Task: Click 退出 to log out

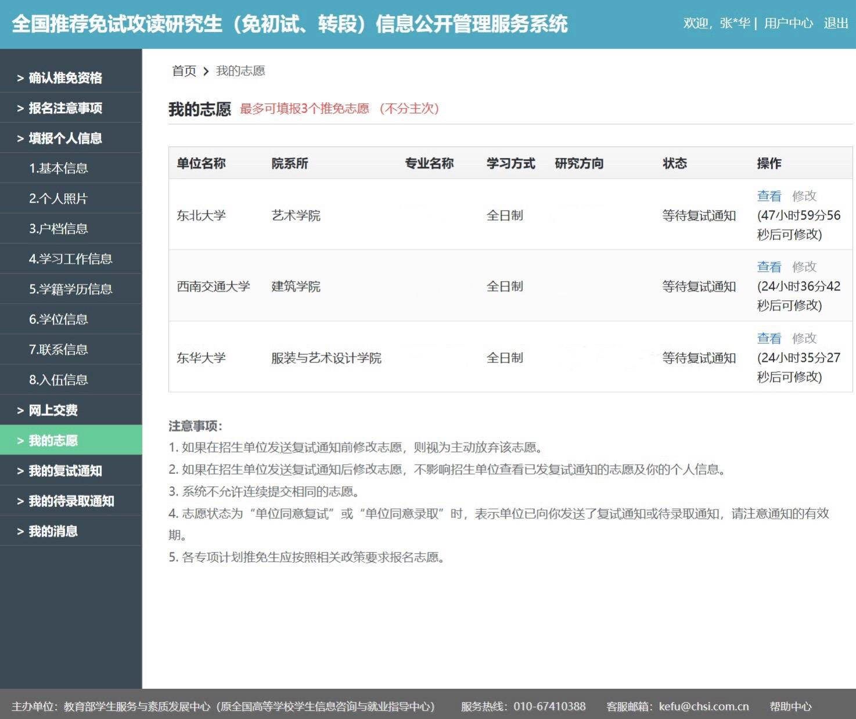Action: (x=836, y=23)
